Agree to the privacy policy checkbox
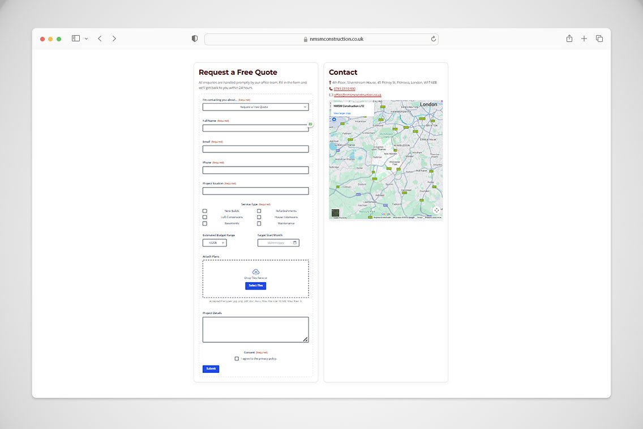The height and width of the screenshot is (429, 643). (x=237, y=359)
